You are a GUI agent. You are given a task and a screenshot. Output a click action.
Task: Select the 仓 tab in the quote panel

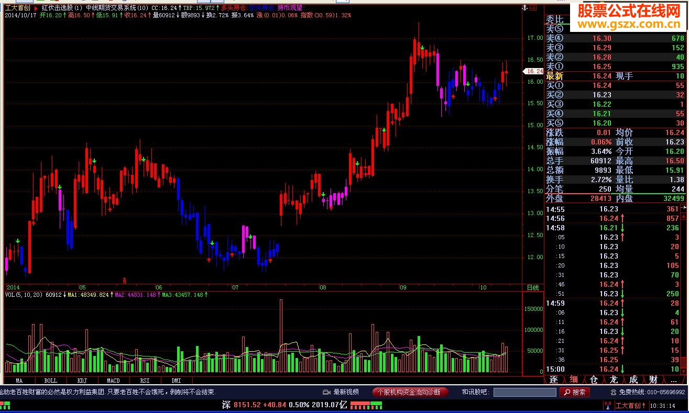(594, 380)
